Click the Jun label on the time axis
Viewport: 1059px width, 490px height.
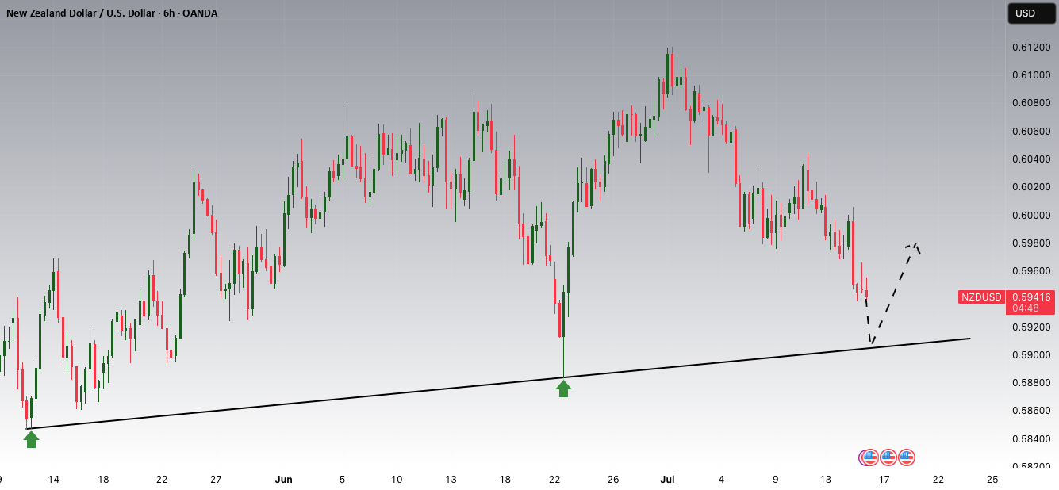tap(284, 480)
